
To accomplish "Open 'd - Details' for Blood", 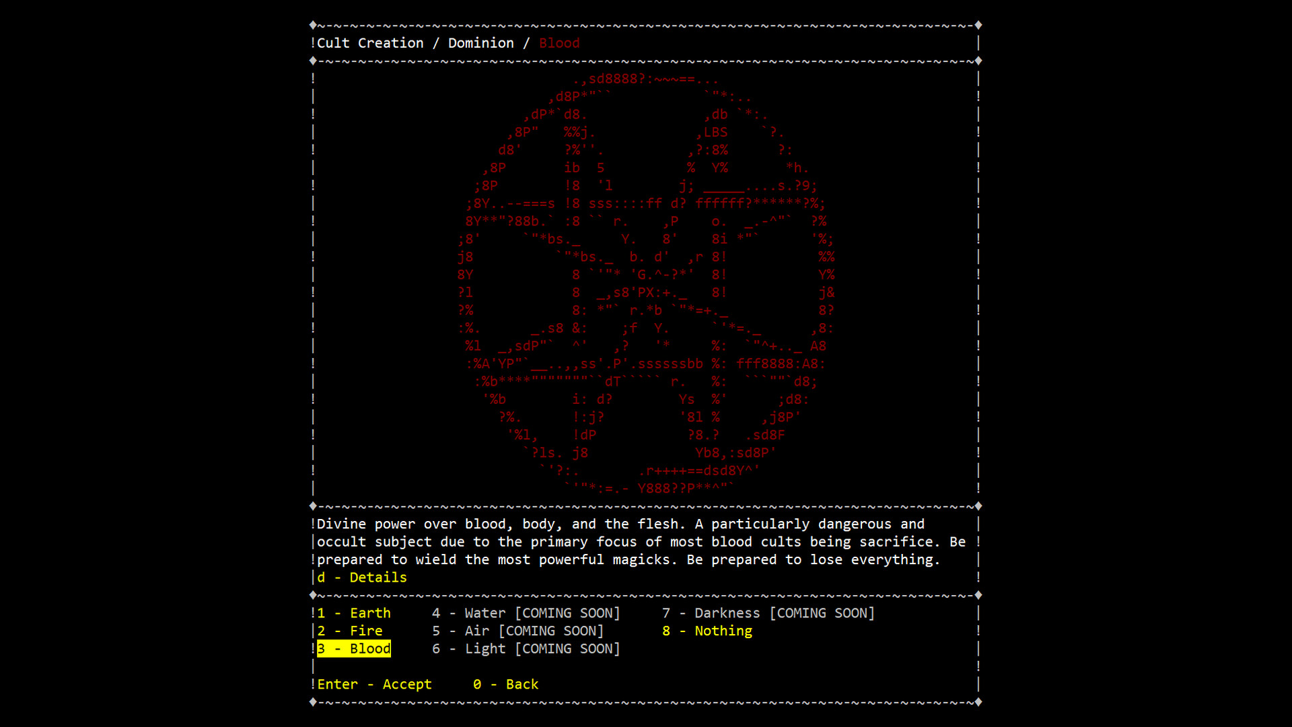I will click(362, 578).
